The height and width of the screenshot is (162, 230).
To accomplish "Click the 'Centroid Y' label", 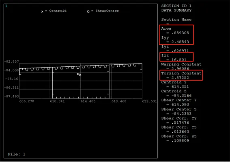I will click(174, 82).
